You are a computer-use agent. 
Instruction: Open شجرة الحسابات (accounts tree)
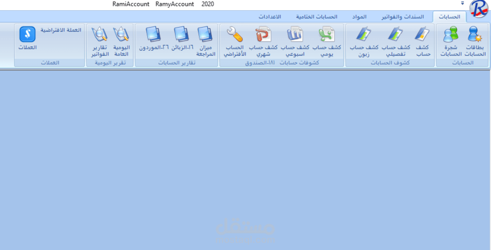click(x=451, y=42)
